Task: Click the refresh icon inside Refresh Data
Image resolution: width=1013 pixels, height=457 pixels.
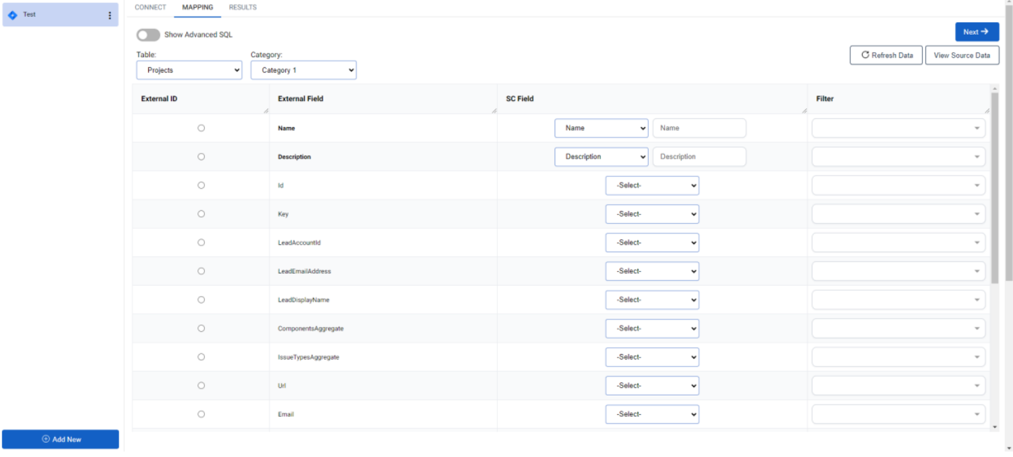Action: [x=865, y=55]
